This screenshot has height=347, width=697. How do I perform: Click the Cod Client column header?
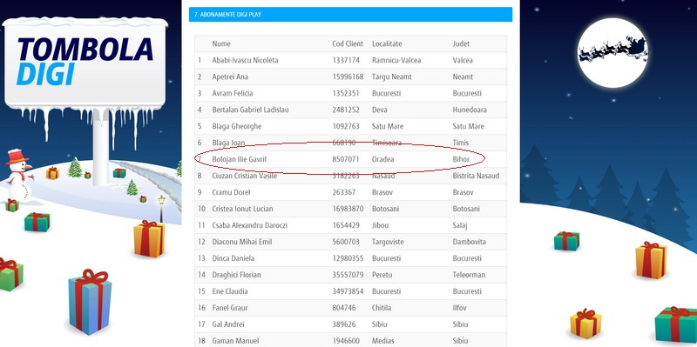click(348, 44)
